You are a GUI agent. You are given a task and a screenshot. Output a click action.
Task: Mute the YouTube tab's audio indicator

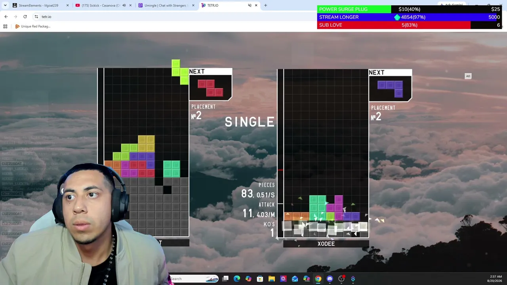pos(124,6)
